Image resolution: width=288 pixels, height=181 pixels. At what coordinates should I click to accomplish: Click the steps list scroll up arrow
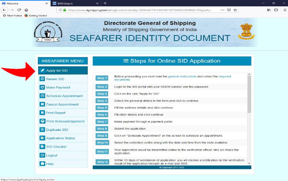click(249, 74)
